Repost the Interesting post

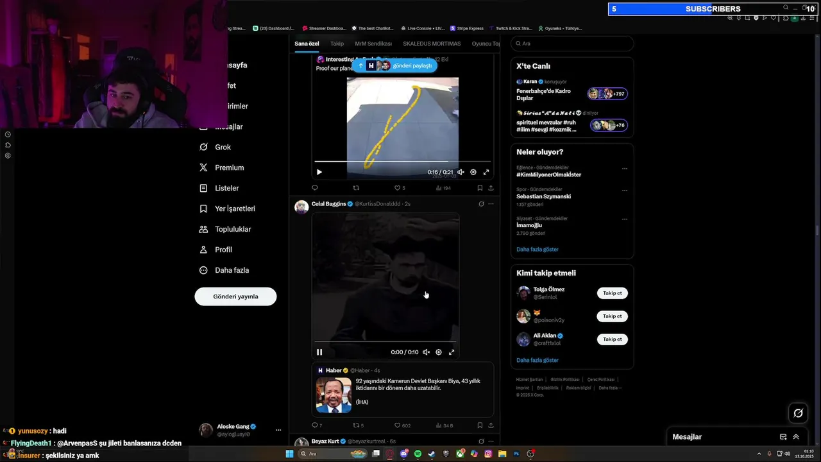click(357, 188)
